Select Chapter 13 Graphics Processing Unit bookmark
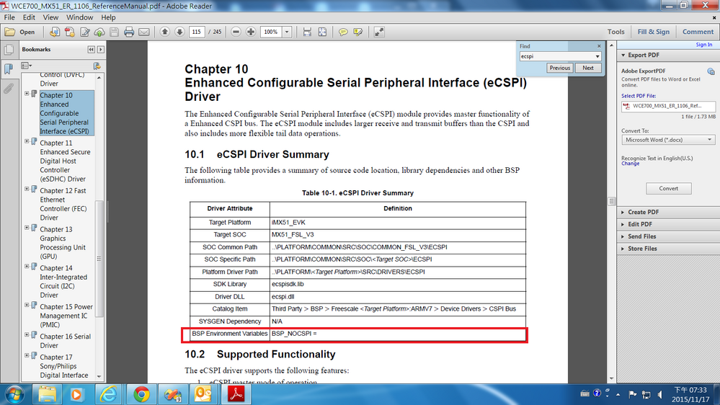The width and height of the screenshot is (720, 405). tap(63, 242)
